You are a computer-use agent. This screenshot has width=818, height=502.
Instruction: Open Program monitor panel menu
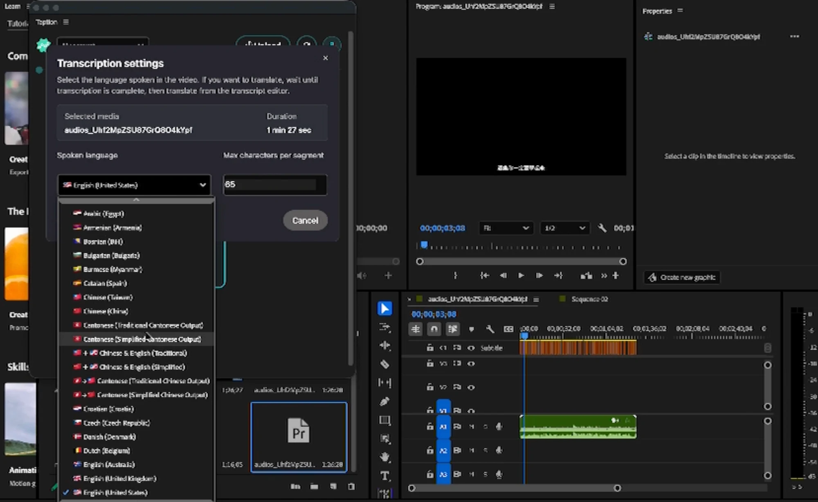click(x=552, y=6)
